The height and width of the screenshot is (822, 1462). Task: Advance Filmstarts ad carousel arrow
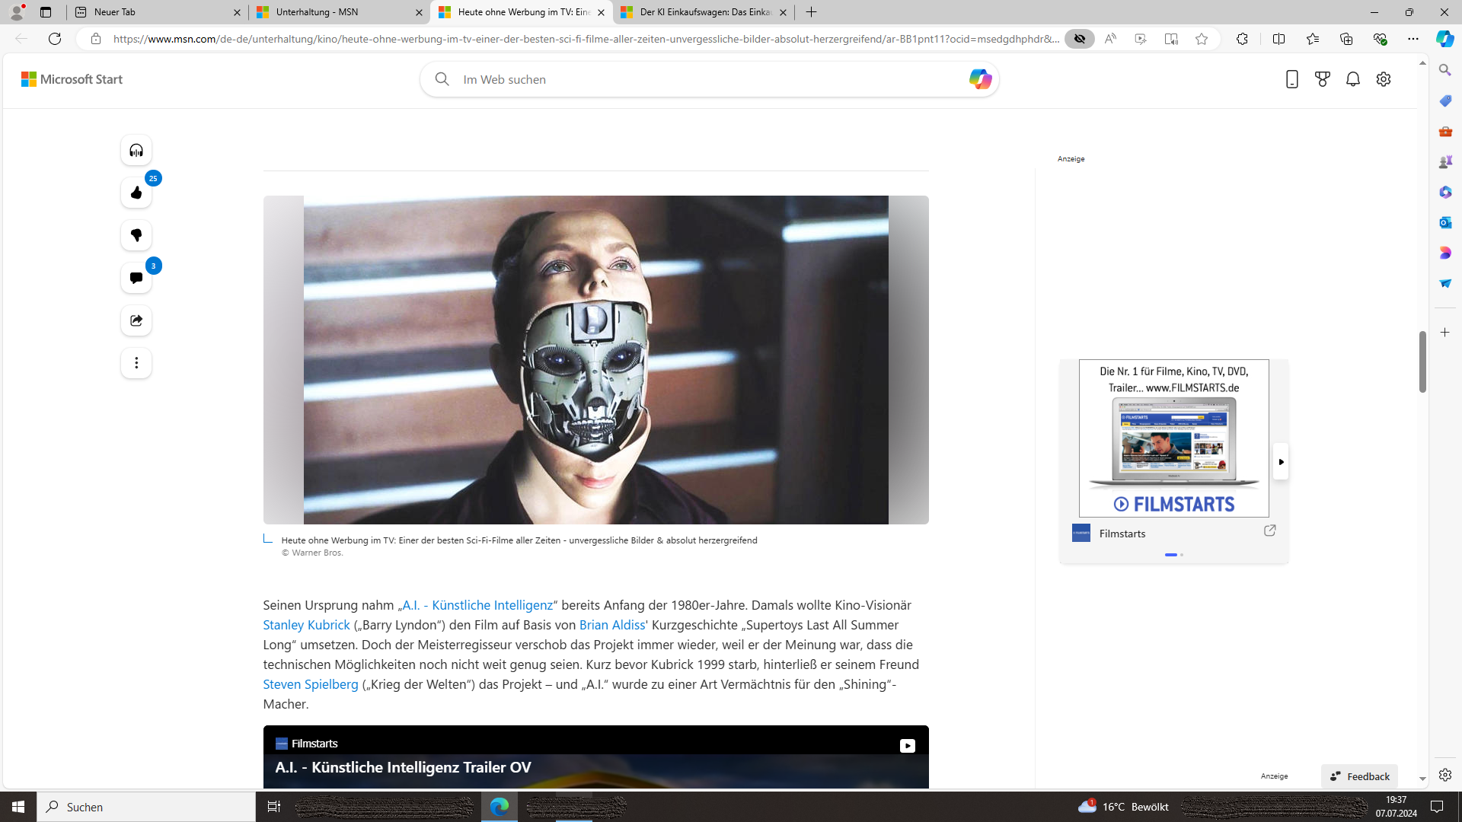click(x=1281, y=462)
